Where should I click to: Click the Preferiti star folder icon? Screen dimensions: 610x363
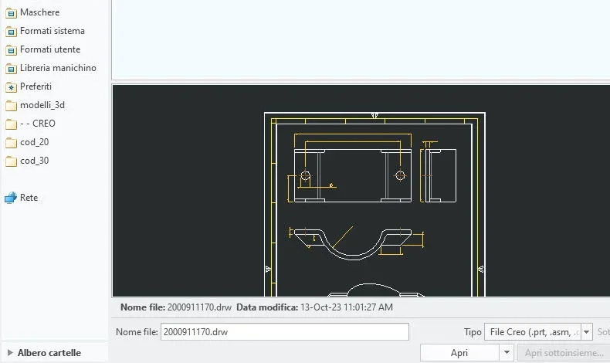click(x=11, y=87)
